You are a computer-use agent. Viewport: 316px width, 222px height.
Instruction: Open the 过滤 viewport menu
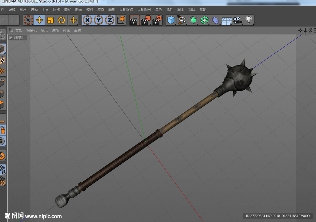[x=67, y=31]
